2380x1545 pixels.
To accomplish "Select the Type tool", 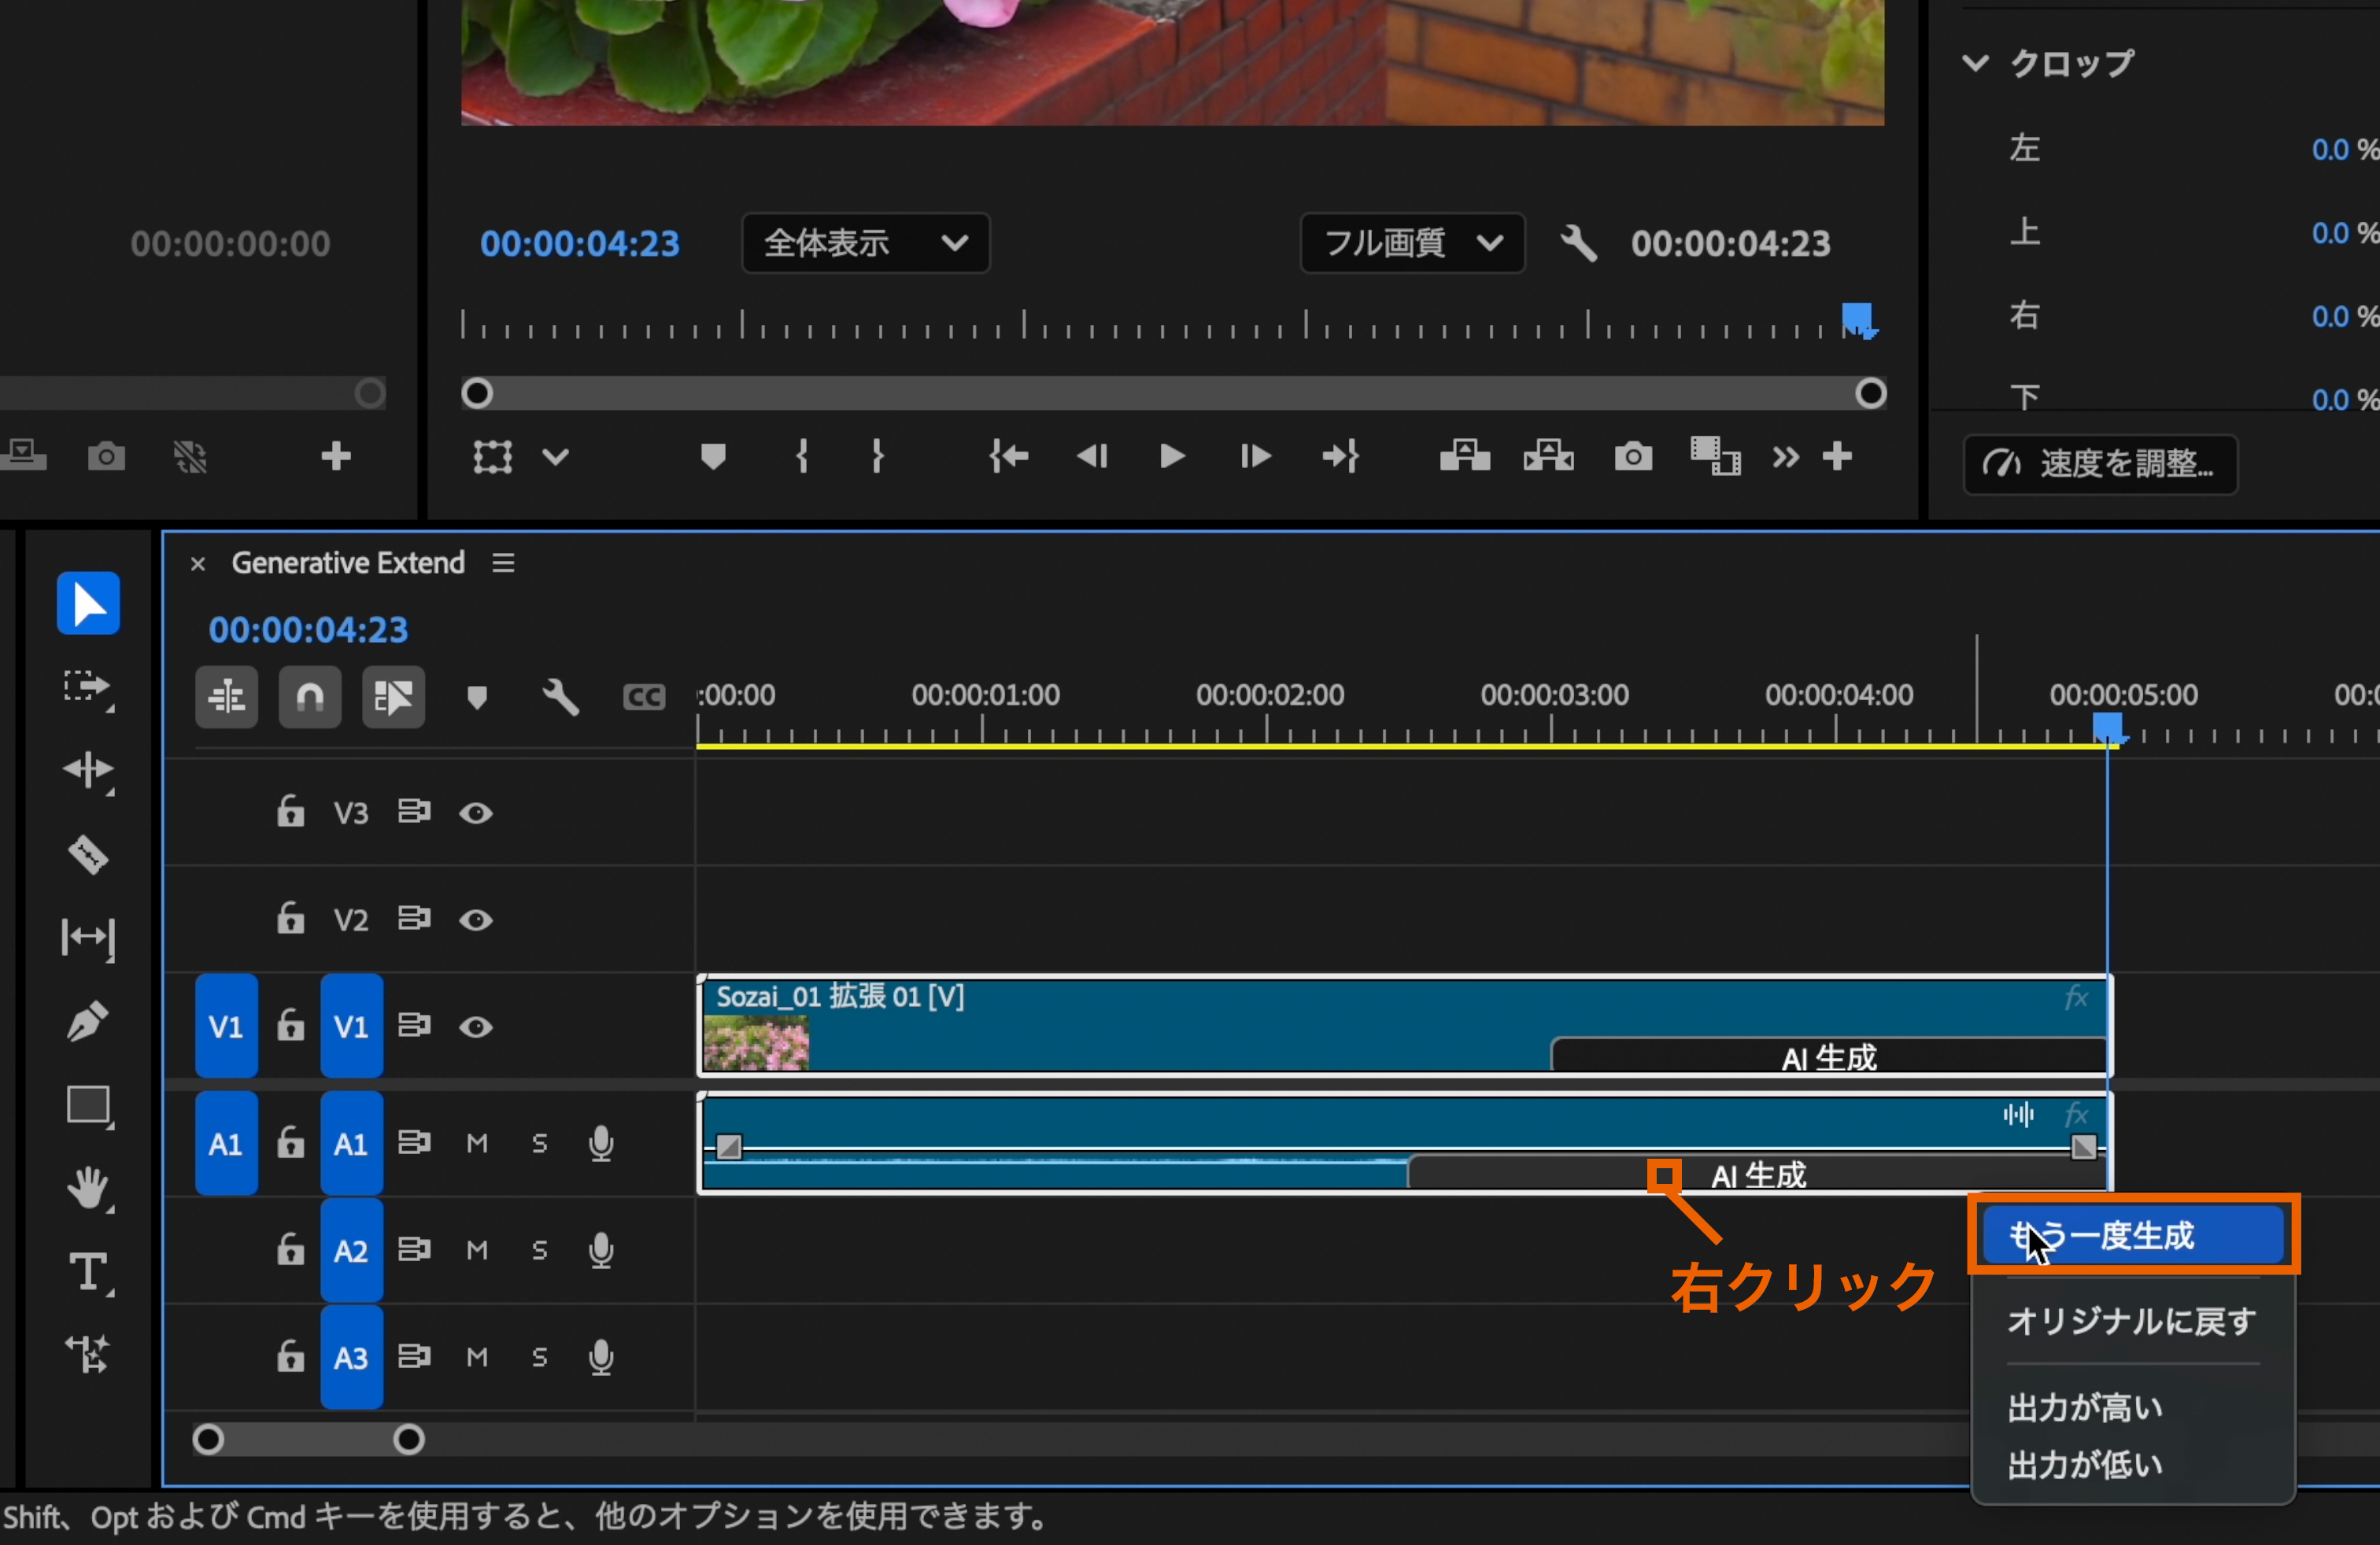I will click(88, 1272).
